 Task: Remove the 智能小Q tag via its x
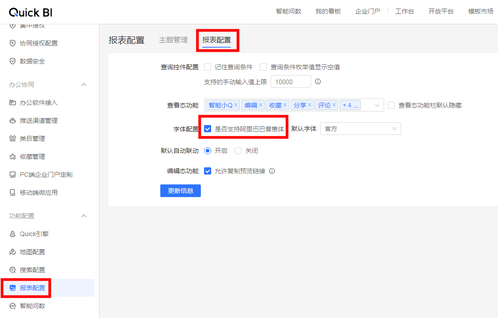point(236,105)
